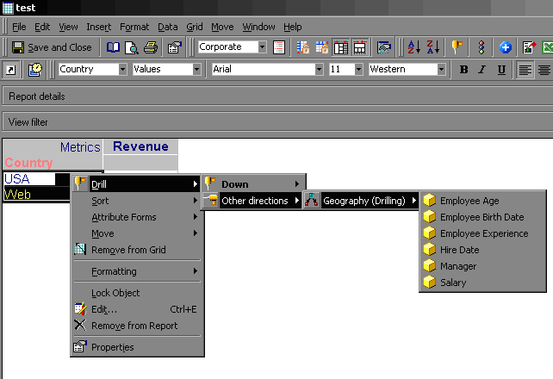Open the Insert menu
This screenshot has height=379, width=553.
[x=99, y=27]
